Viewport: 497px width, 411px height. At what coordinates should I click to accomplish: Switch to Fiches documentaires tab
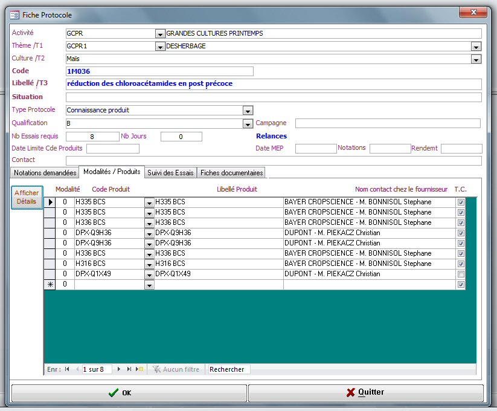(231, 173)
